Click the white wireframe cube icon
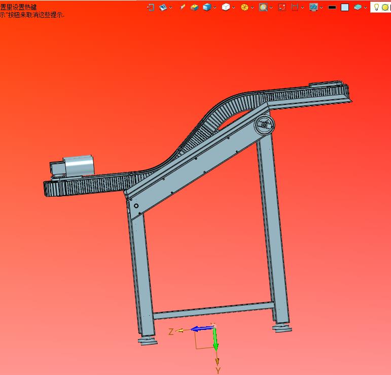This screenshot has height=375, width=391. 226,7
